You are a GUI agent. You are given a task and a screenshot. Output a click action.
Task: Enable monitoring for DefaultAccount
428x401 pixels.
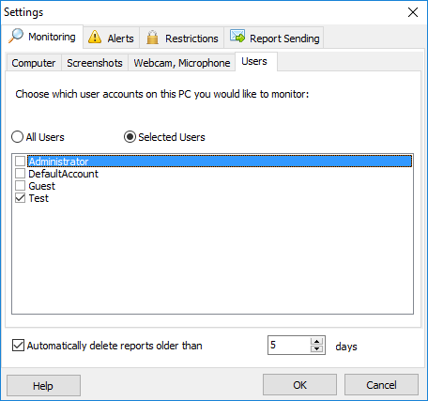click(21, 174)
